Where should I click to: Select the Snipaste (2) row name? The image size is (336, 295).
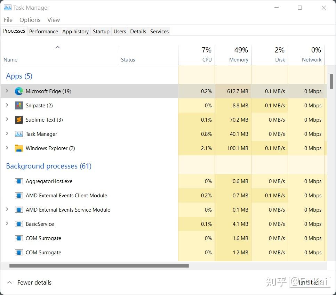pos(39,106)
